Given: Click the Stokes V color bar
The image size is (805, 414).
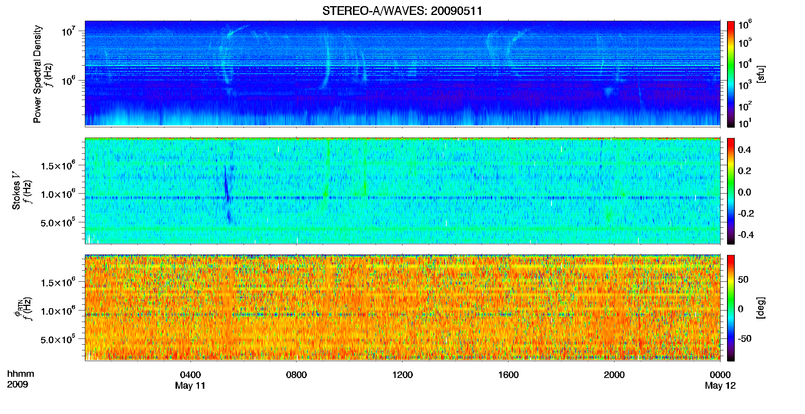Looking at the screenshot, I should [731, 191].
